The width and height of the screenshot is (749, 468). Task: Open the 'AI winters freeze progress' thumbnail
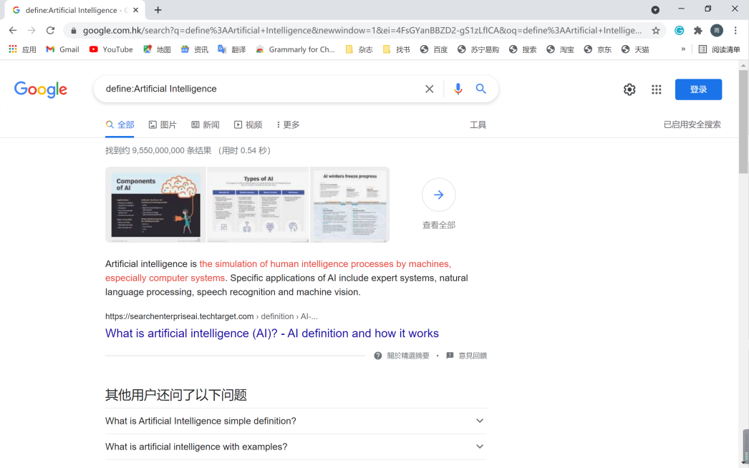pos(350,205)
